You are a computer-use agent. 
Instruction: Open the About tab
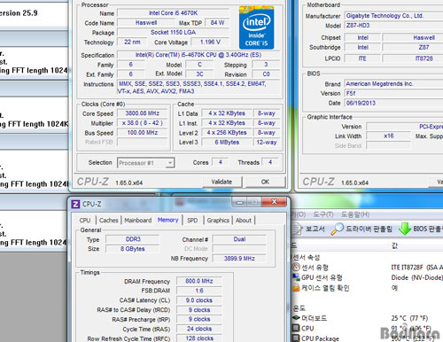point(244,221)
